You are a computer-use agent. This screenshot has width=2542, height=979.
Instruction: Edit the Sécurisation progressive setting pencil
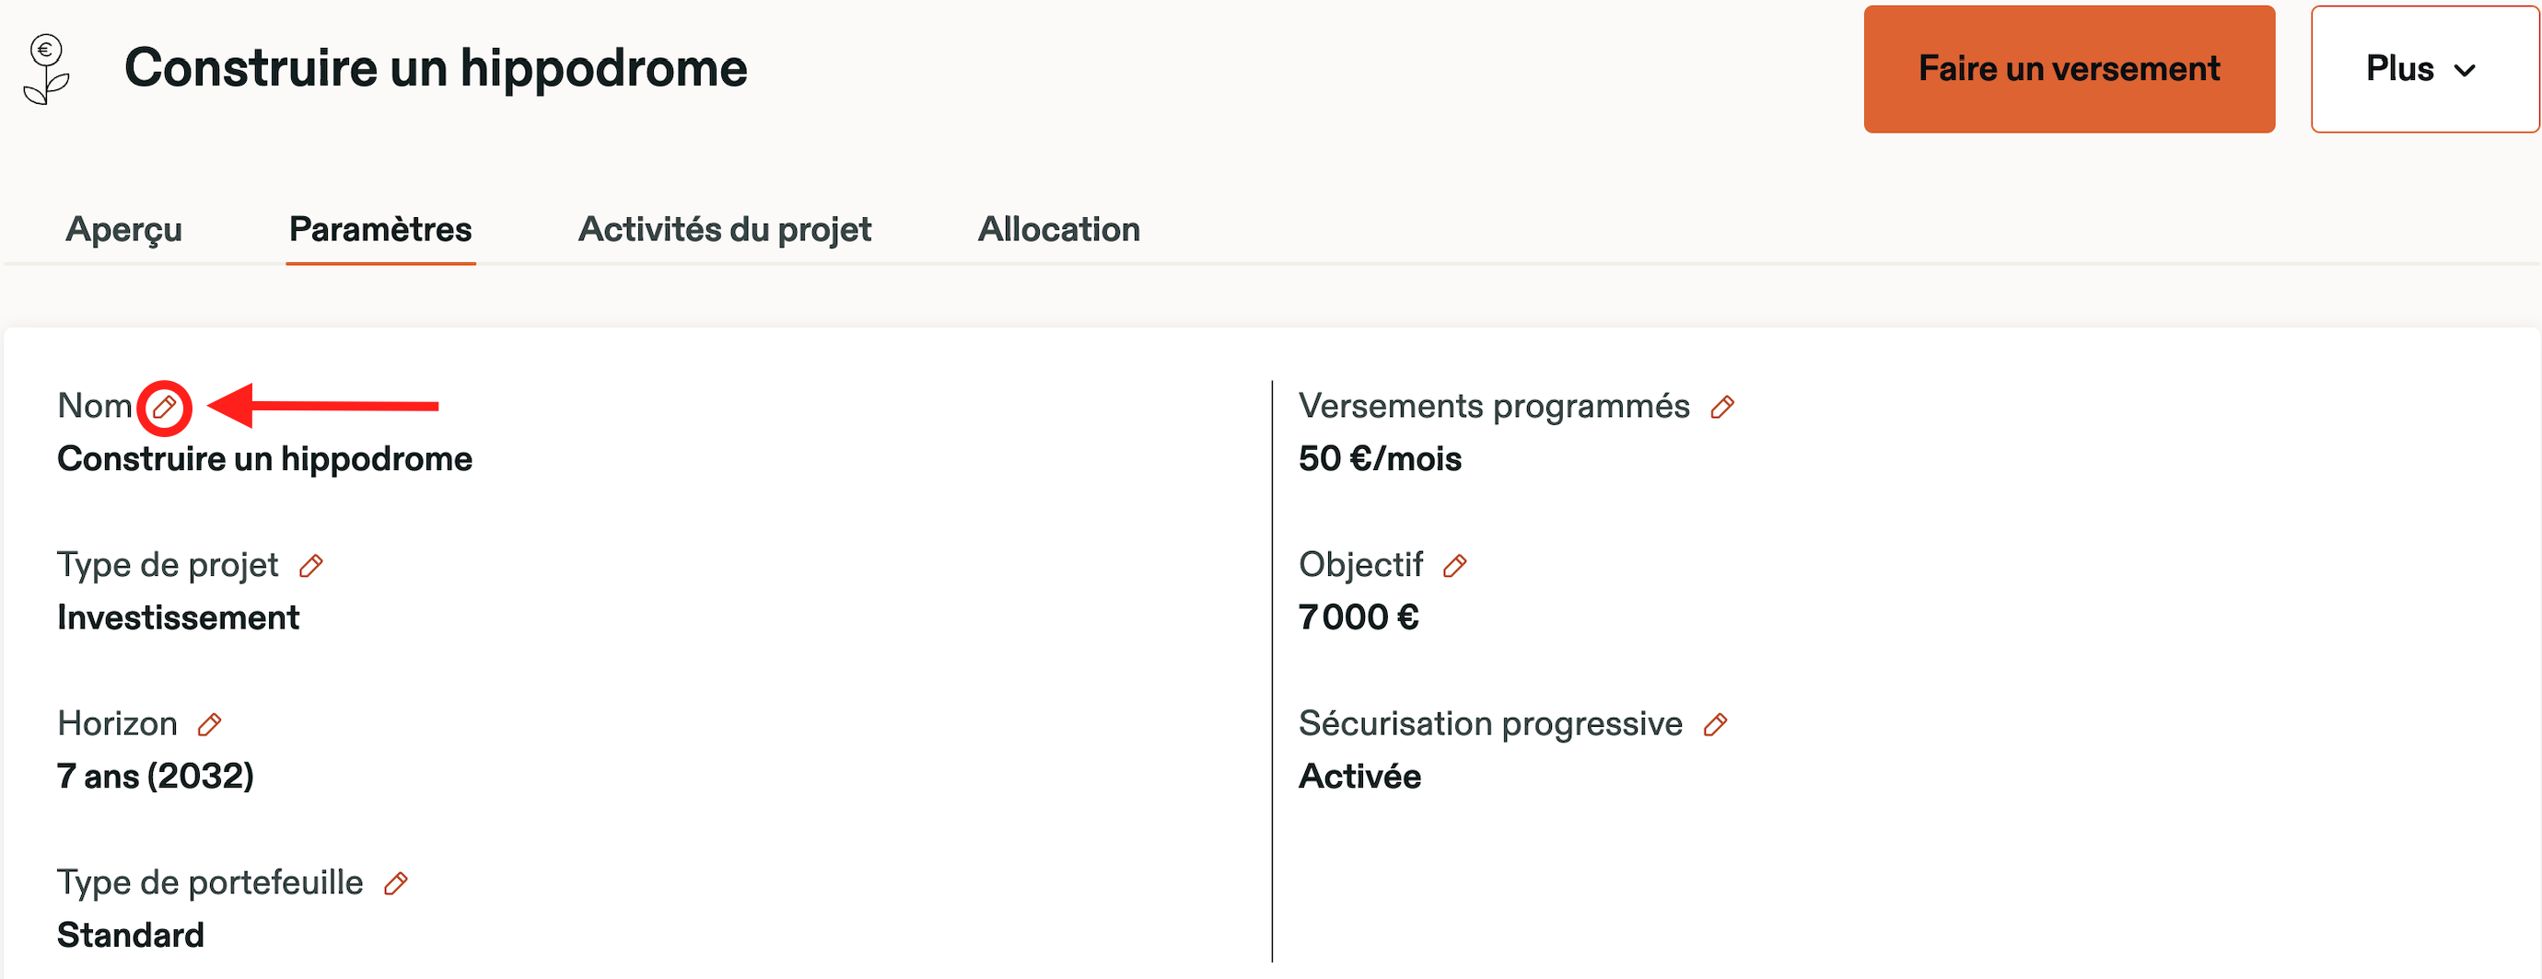[x=1715, y=725]
